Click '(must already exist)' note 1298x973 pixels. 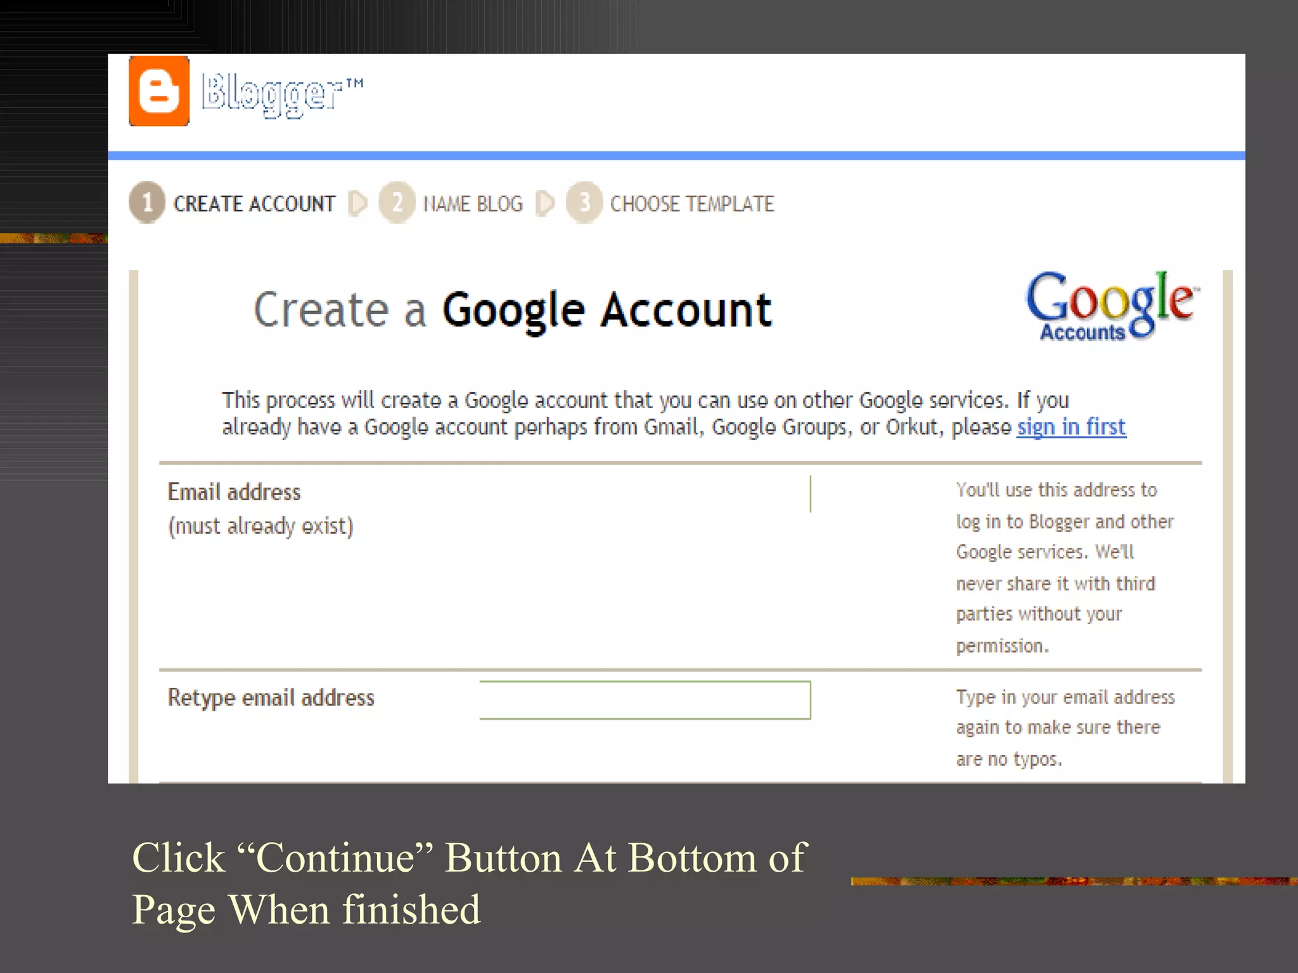(260, 526)
